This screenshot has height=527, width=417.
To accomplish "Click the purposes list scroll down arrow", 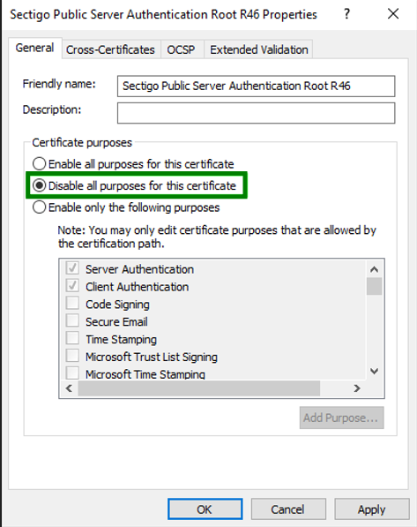I will (374, 371).
